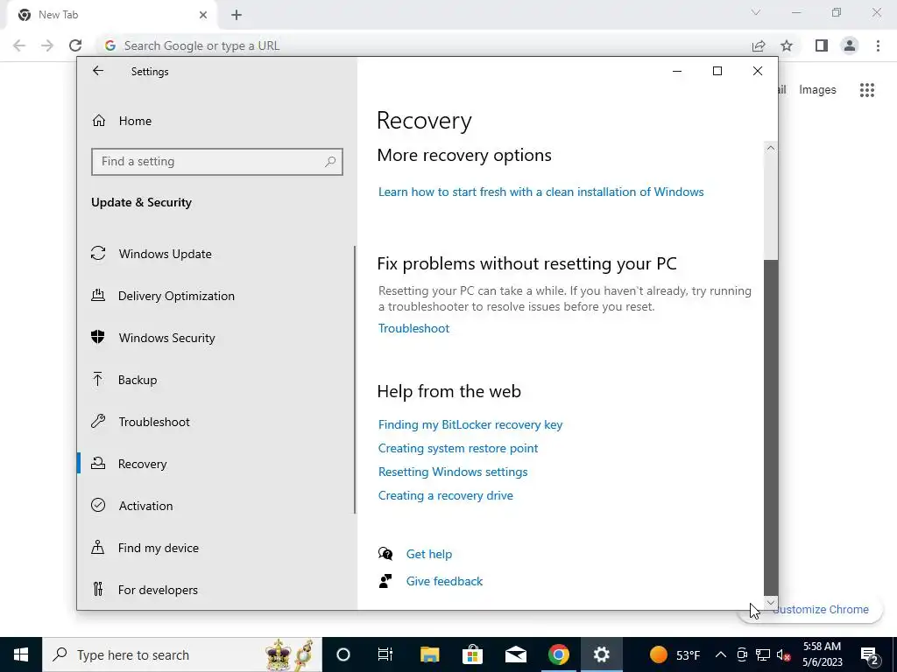Click the blue Troubleshoot link
Image resolution: width=897 pixels, height=672 pixels.
(413, 329)
